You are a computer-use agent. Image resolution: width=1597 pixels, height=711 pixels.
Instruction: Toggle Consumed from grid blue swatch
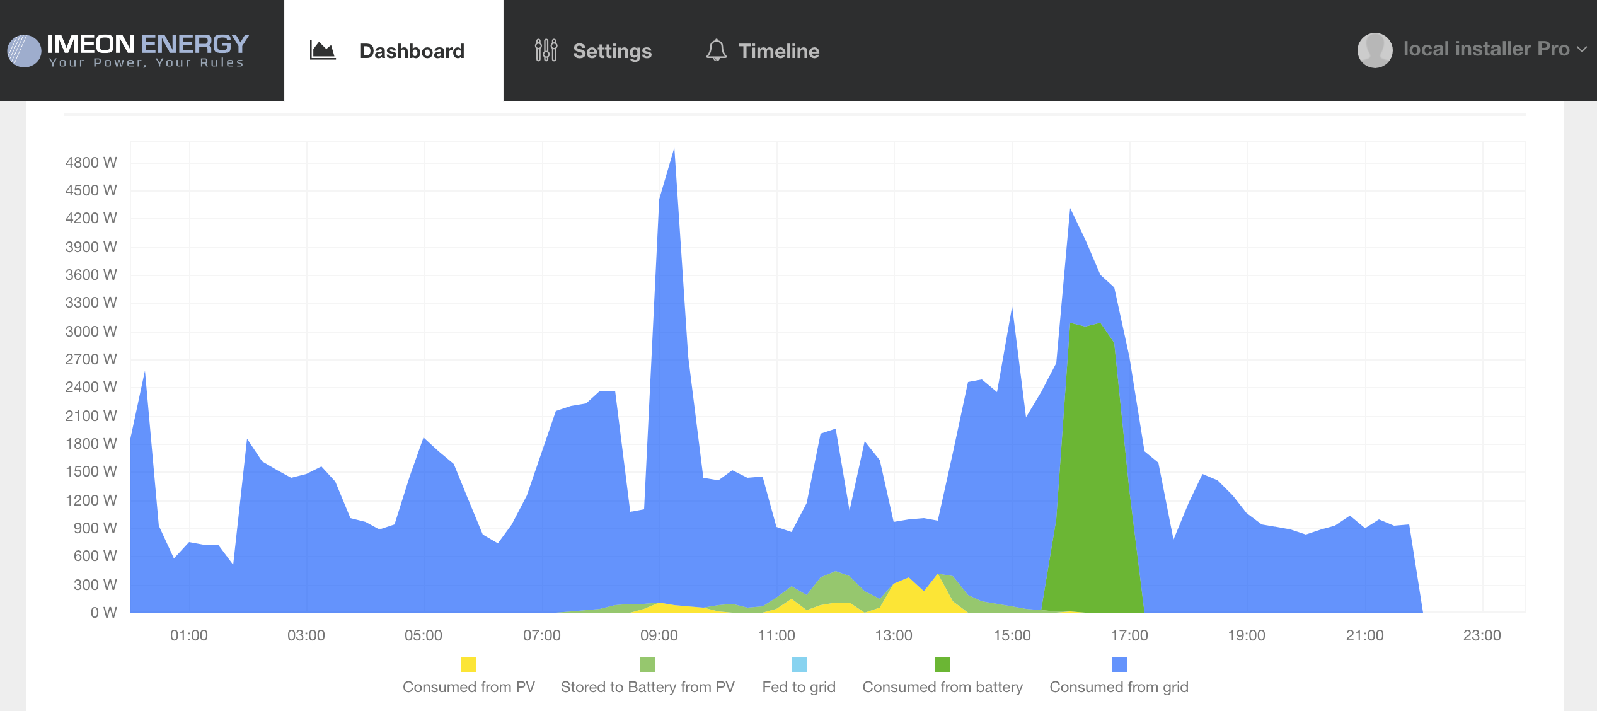(x=1119, y=664)
